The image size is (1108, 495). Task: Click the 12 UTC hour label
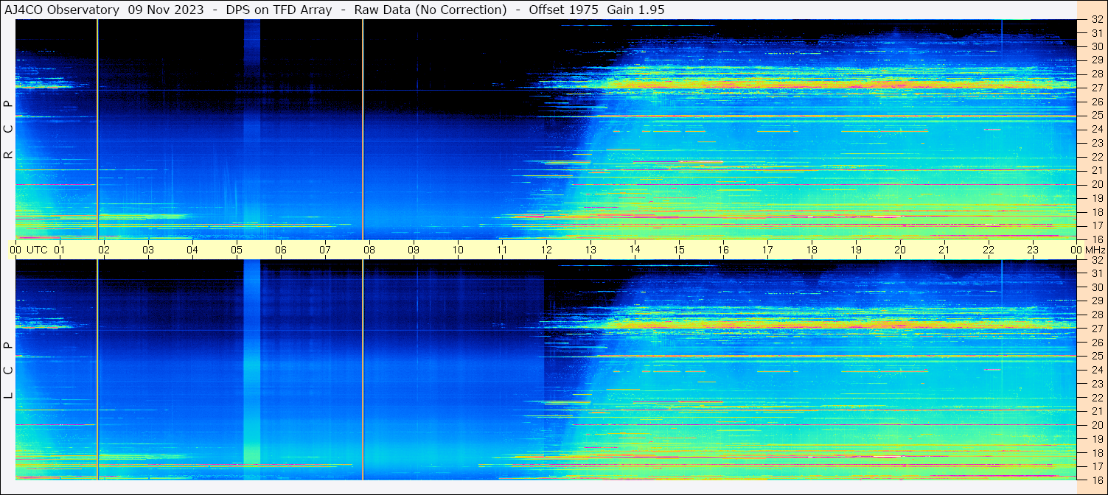pyautogui.click(x=546, y=250)
